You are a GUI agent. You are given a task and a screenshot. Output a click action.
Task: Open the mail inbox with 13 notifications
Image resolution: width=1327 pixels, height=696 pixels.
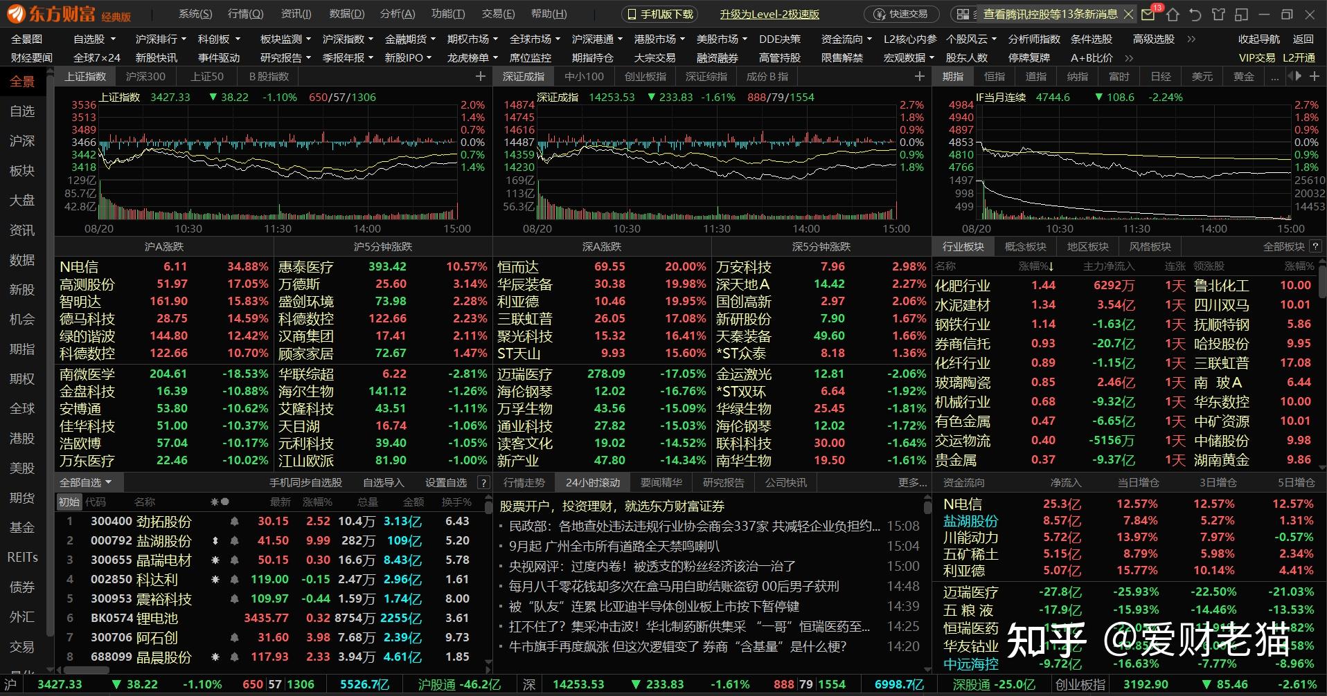1150,14
